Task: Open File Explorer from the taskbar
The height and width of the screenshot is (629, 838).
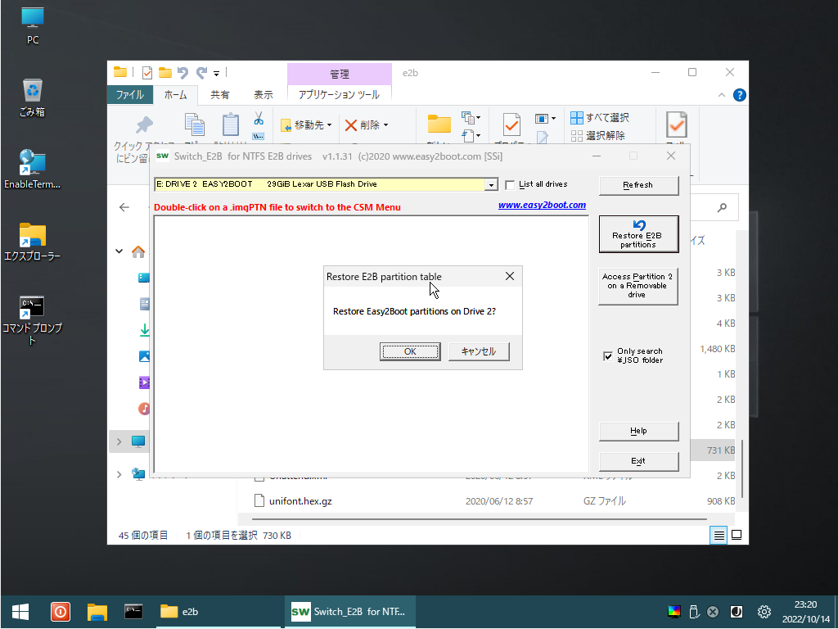Action: (97, 611)
